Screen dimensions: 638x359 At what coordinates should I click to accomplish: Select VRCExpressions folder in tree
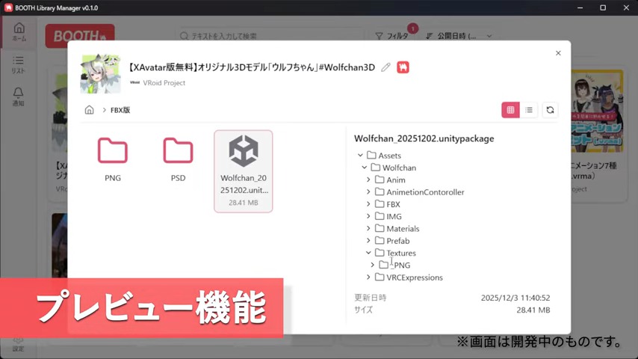pyautogui.click(x=414, y=277)
